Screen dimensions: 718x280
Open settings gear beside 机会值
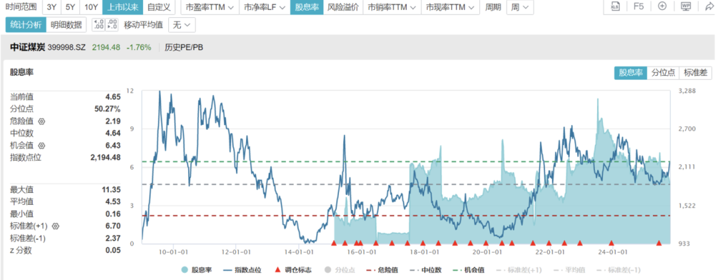coord(41,145)
